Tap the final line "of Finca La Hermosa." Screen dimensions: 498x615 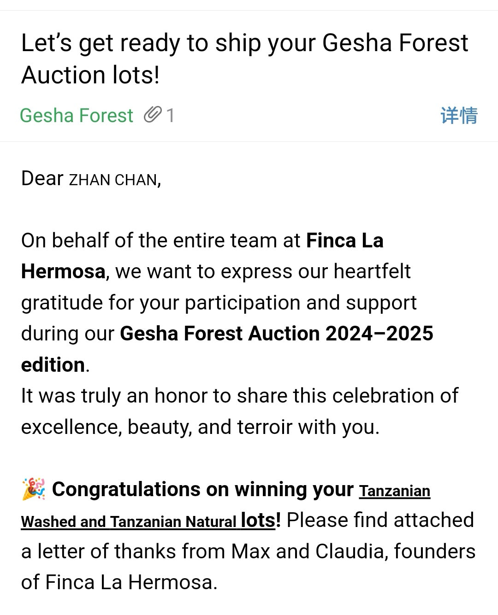[119, 582]
